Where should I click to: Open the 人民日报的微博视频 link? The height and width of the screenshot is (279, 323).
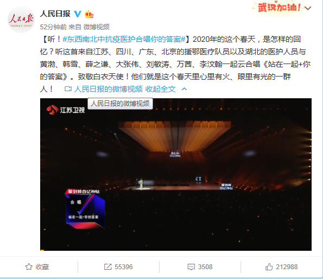(x=108, y=89)
